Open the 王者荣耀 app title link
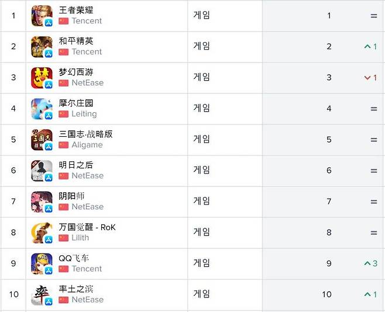The image size is (385, 312). 76,11
